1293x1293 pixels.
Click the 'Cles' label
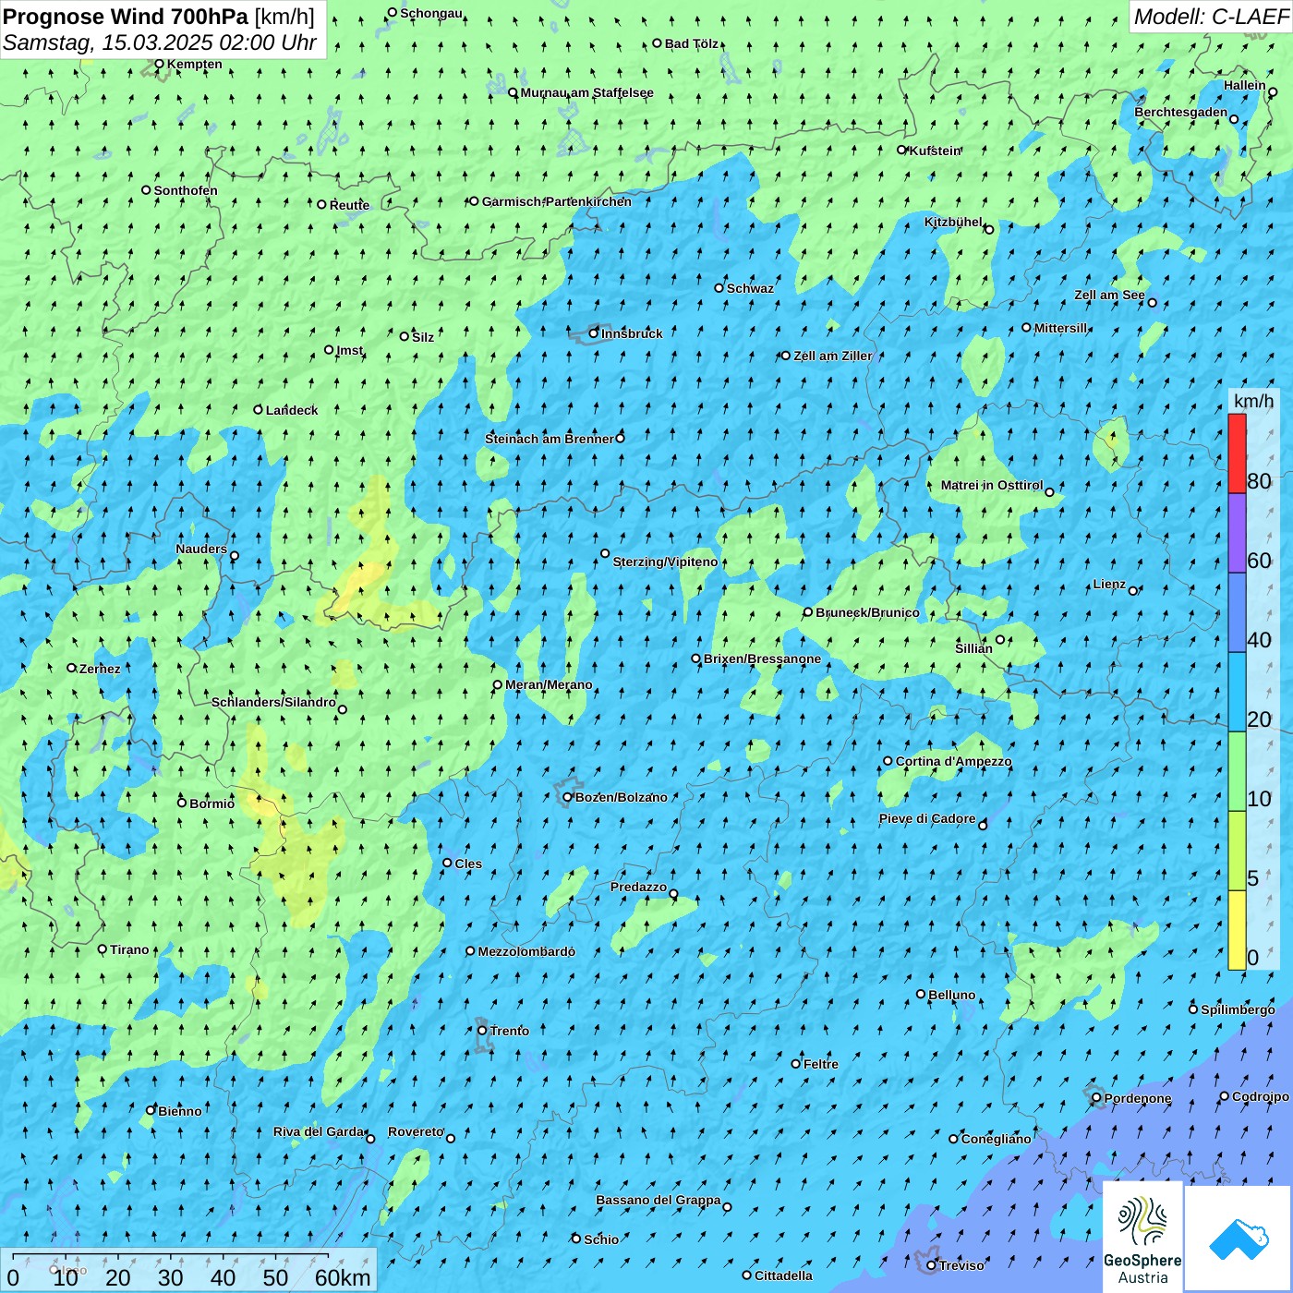coord(468,864)
